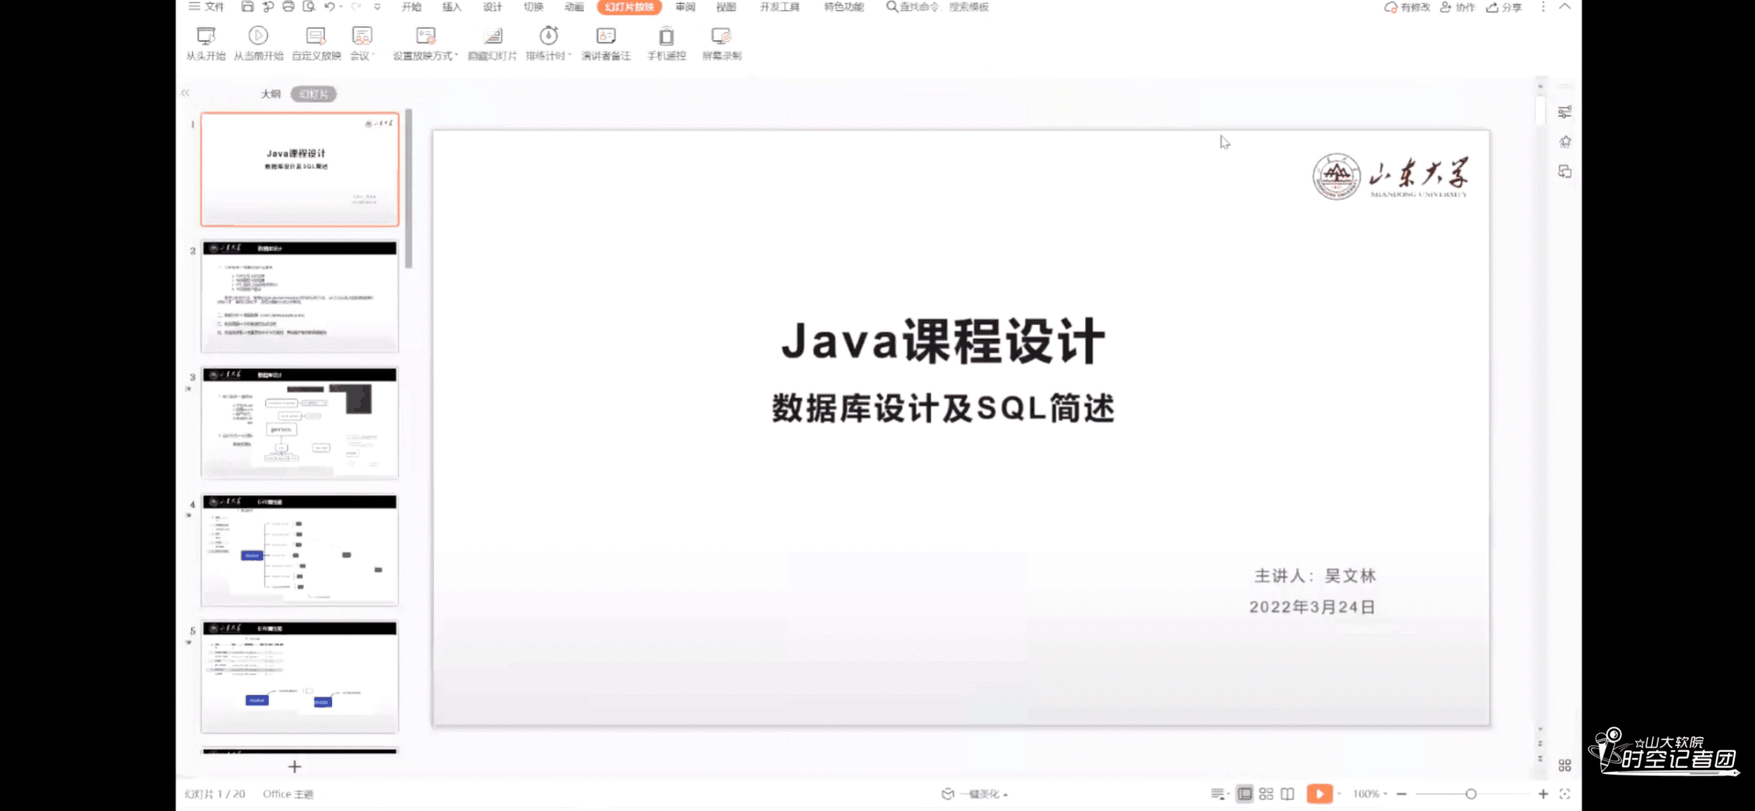Switch to slide sorter grid view
1755x811 pixels.
click(1266, 794)
